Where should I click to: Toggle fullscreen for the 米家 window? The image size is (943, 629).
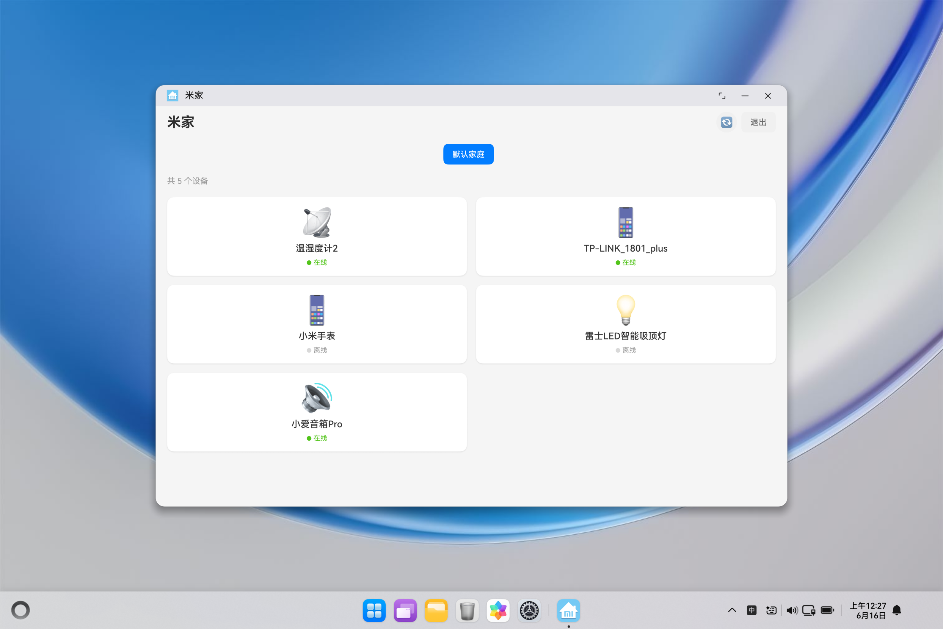722,96
